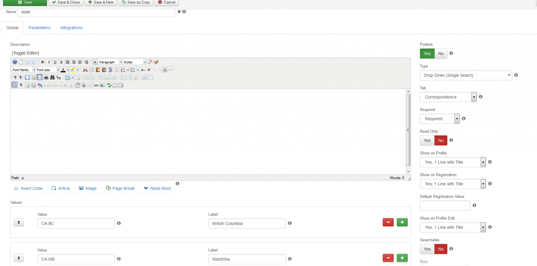This screenshot has height=266, width=537.
Task: Open the Type dropdown showing Drop Down (Single Select)
Action: point(466,75)
